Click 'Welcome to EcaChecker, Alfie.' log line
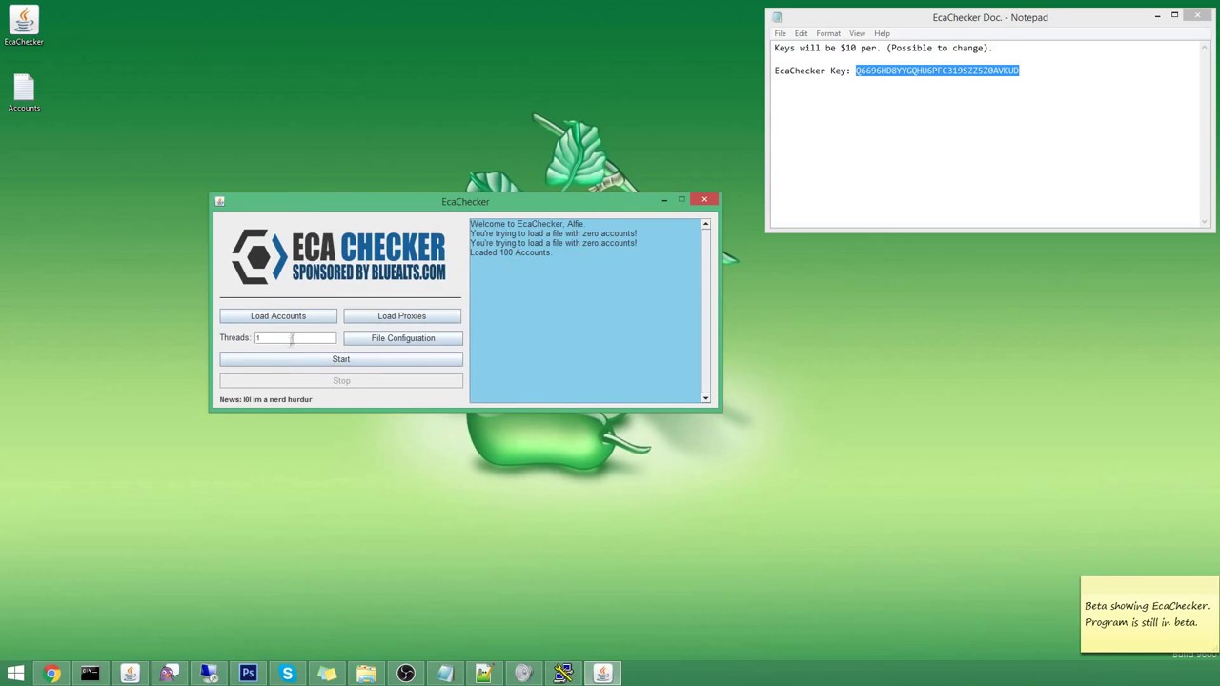Image resolution: width=1220 pixels, height=686 pixels. click(x=527, y=224)
